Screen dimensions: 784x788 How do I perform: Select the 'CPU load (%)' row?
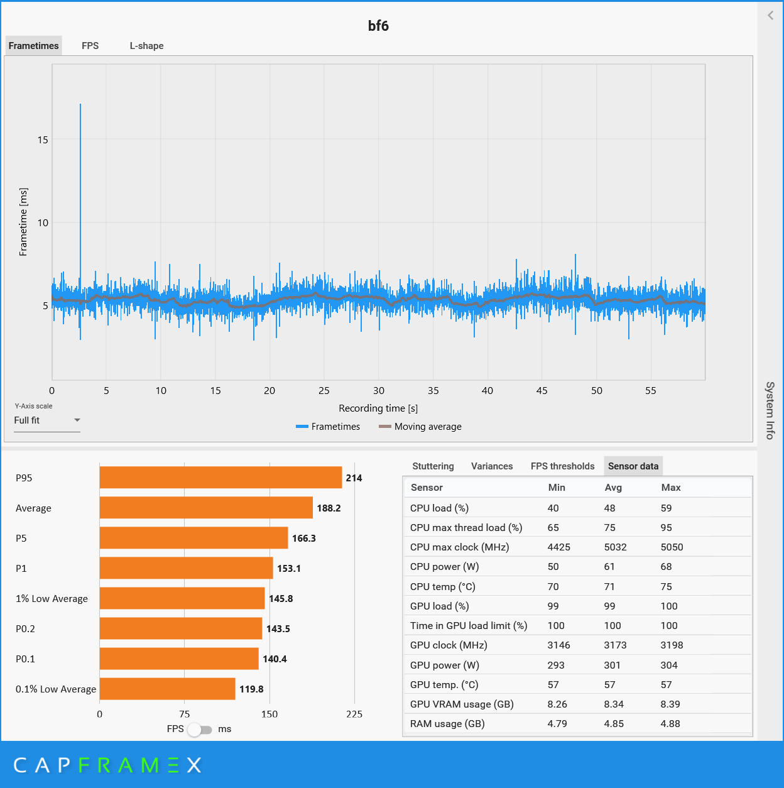tap(577, 508)
